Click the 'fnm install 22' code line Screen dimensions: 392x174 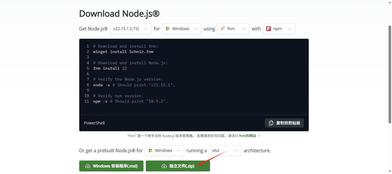pos(110,68)
